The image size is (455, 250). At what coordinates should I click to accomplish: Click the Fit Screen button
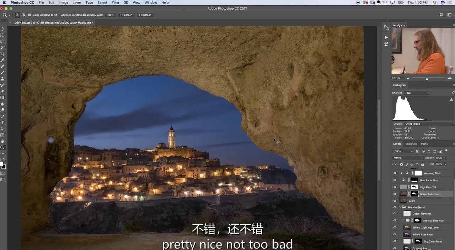(126, 15)
